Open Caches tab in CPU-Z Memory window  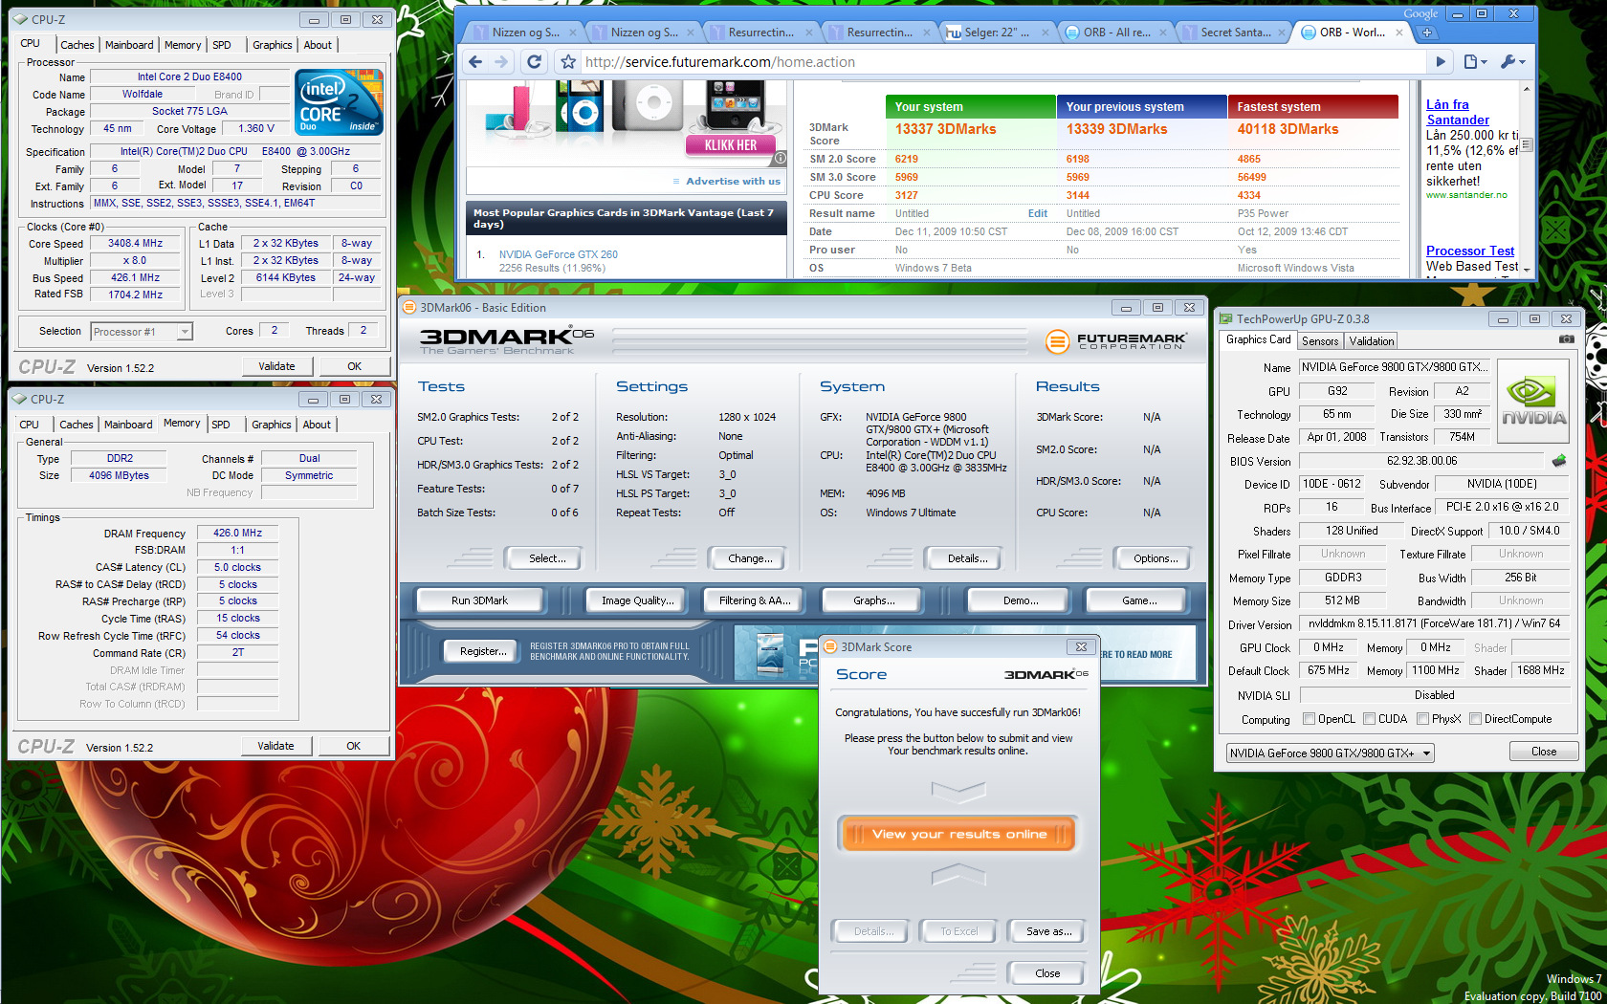(x=77, y=425)
